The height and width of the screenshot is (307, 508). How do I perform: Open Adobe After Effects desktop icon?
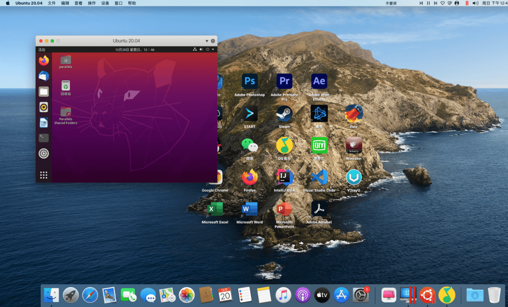[x=319, y=81]
